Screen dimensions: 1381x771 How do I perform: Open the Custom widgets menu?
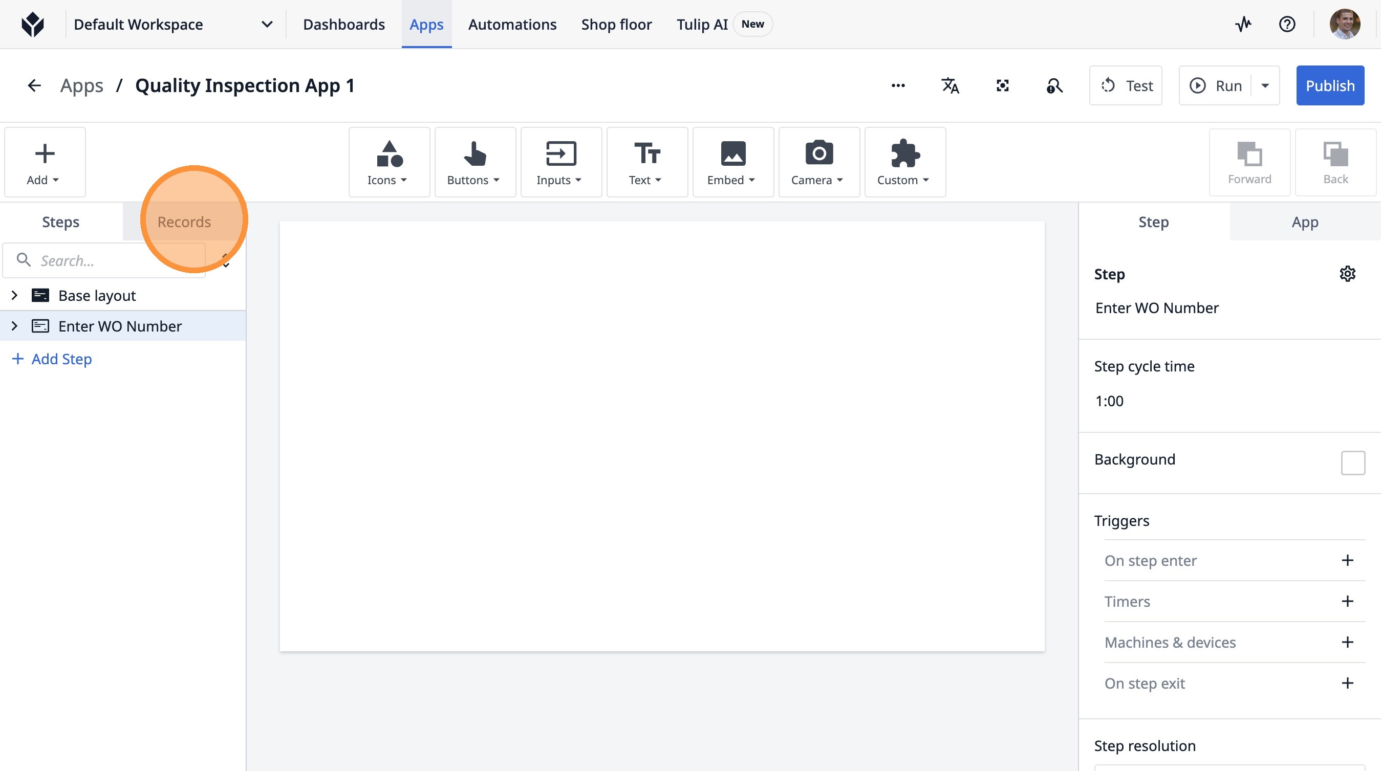point(904,162)
